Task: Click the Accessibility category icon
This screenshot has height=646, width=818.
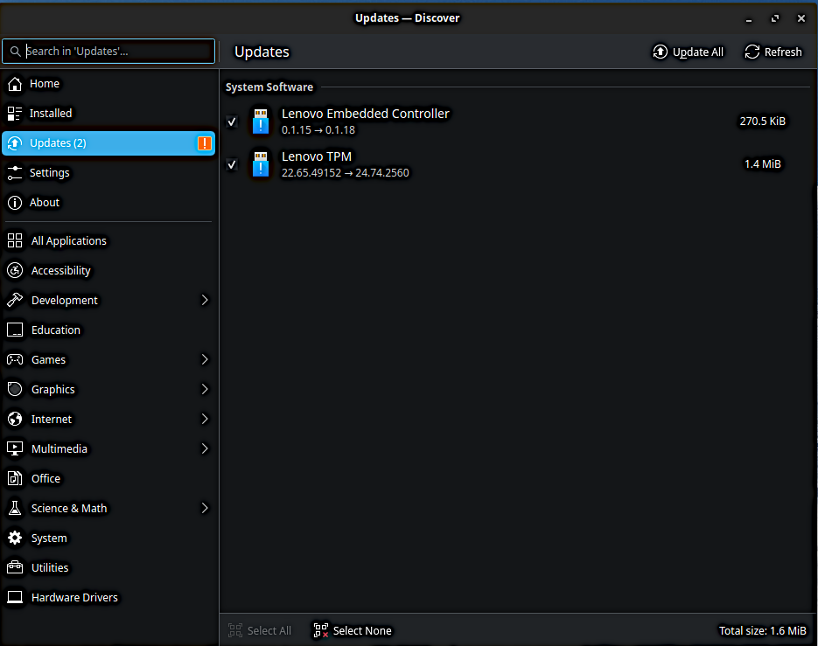Action: pyautogui.click(x=15, y=271)
